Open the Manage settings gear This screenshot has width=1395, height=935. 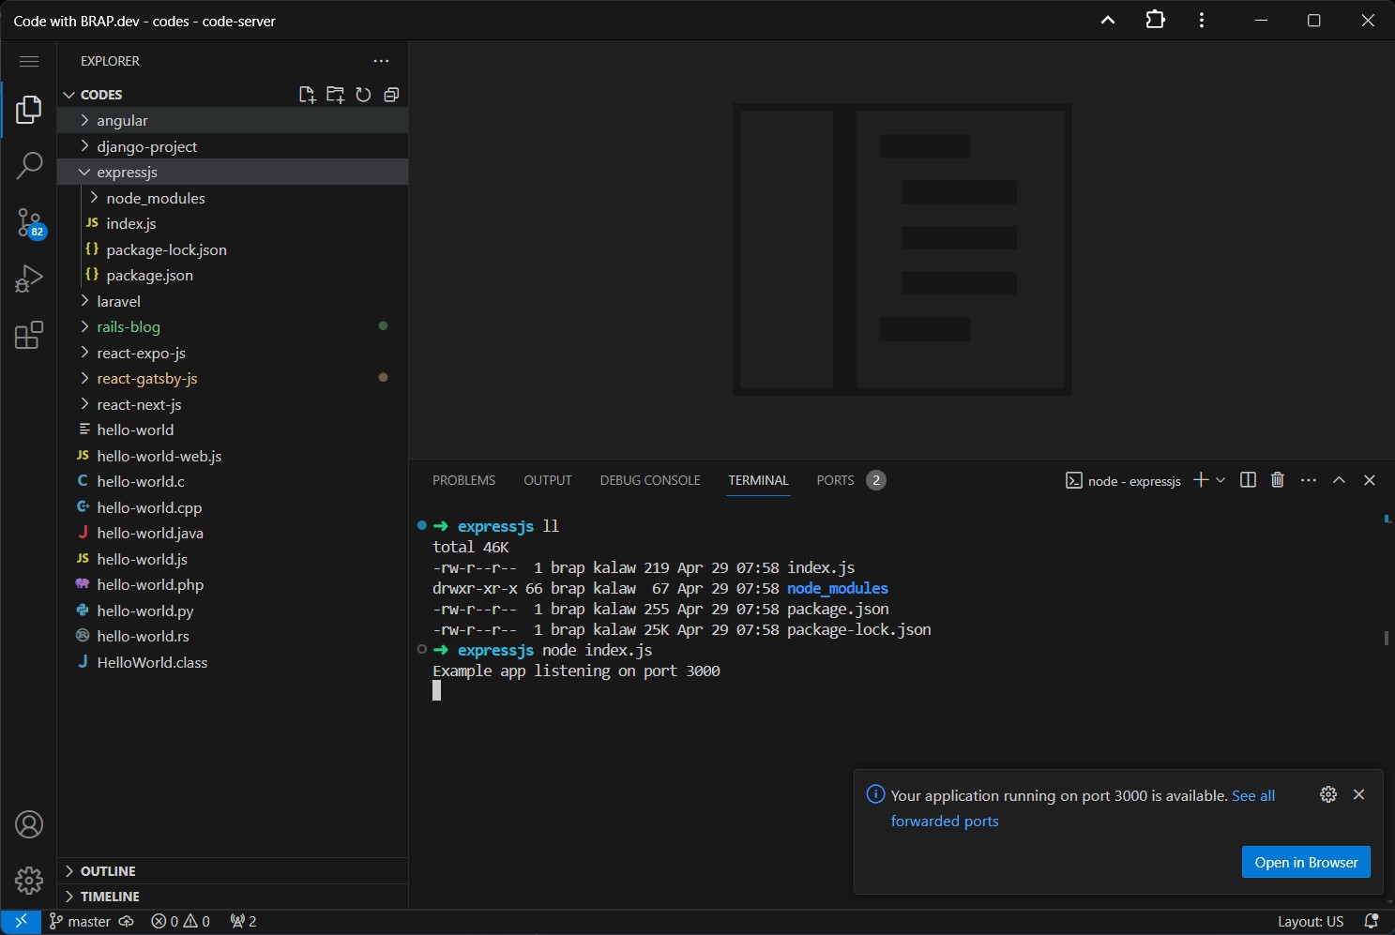pos(29,881)
